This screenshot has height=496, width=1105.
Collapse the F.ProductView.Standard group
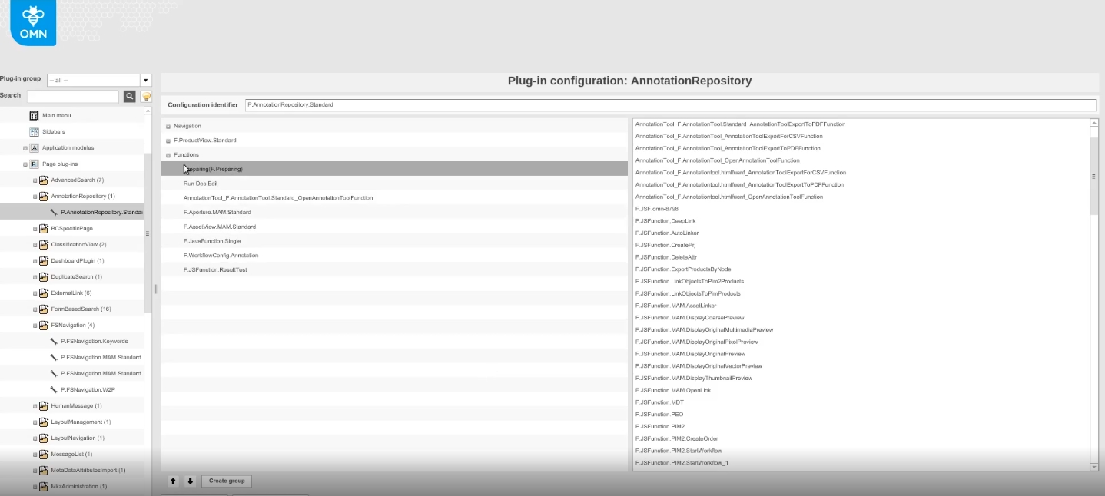click(168, 141)
